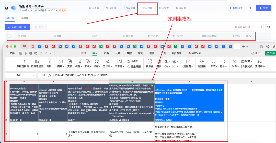Open the 素材中心 material center
Screen dimensions: 276x143
point(260,64)
